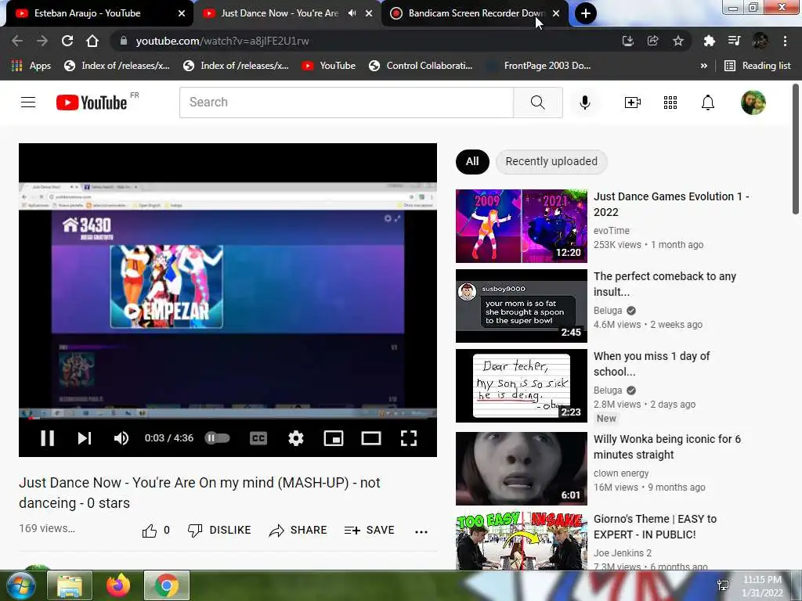Image resolution: width=802 pixels, height=601 pixels.
Task: Reload the current page
Action: coord(67,41)
